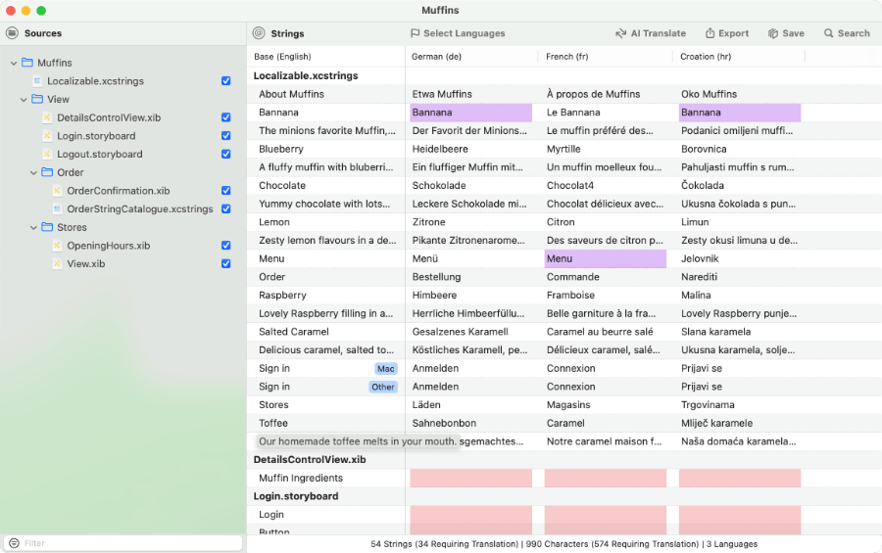
Task: Toggle the Login.storyboard checkbox
Action: [x=226, y=136]
